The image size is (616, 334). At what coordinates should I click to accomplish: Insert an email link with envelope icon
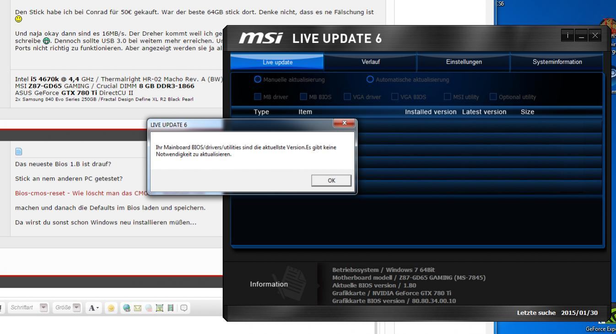click(x=137, y=308)
